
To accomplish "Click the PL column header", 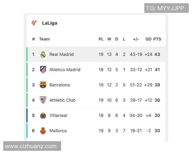I will 101,39.
